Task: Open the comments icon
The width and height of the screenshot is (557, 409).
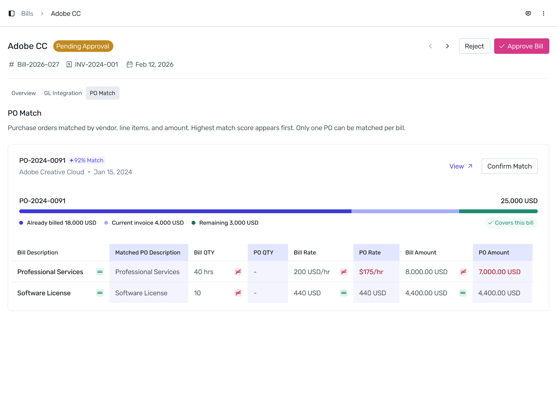Action: tap(528, 13)
